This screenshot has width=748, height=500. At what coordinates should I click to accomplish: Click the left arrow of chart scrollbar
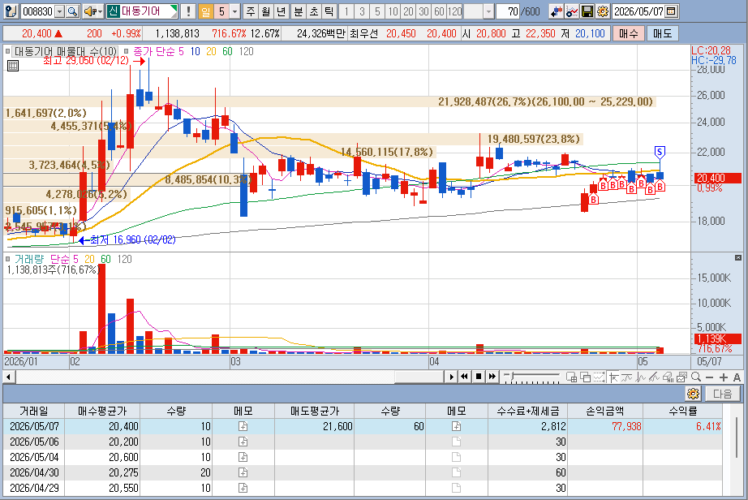[9, 377]
